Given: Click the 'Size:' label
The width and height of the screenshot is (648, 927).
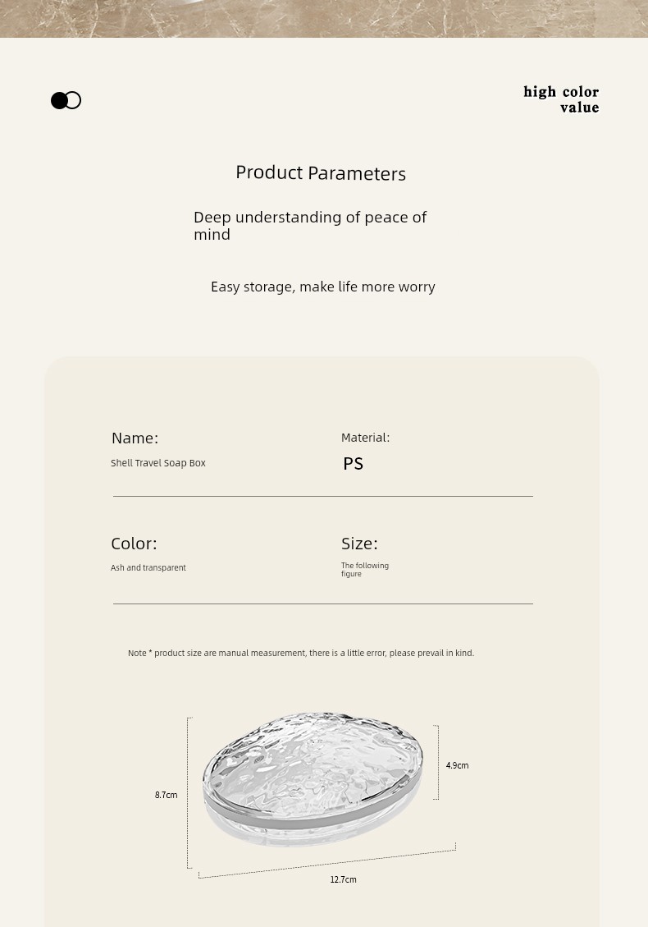Looking at the screenshot, I should coord(359,544).
